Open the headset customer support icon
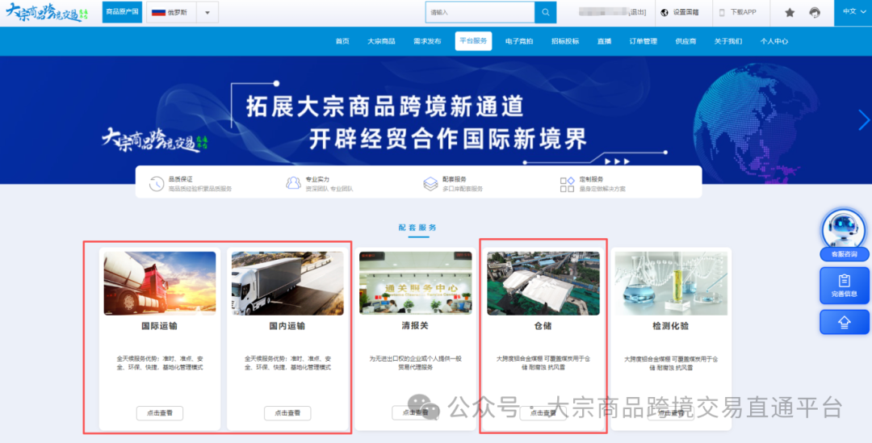This screenshot has width=872, height=443. click(815, 12)
